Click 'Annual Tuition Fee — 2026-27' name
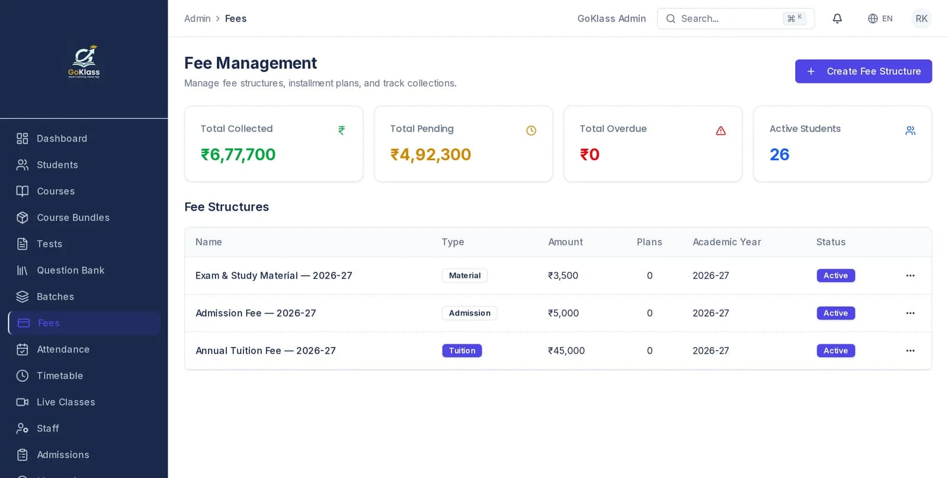948x478 pixels. pos(265,350)
